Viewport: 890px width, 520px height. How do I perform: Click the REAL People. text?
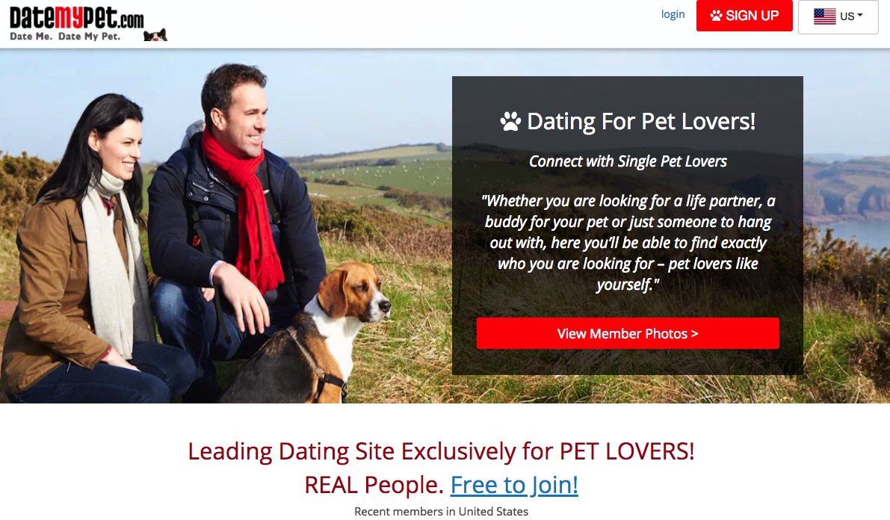click(374, 485)
